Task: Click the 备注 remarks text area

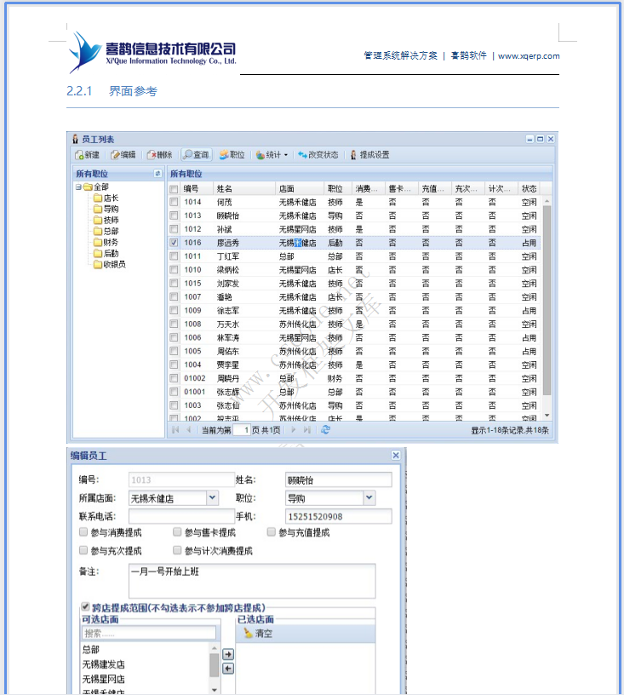Action: [x=252, y=581]
